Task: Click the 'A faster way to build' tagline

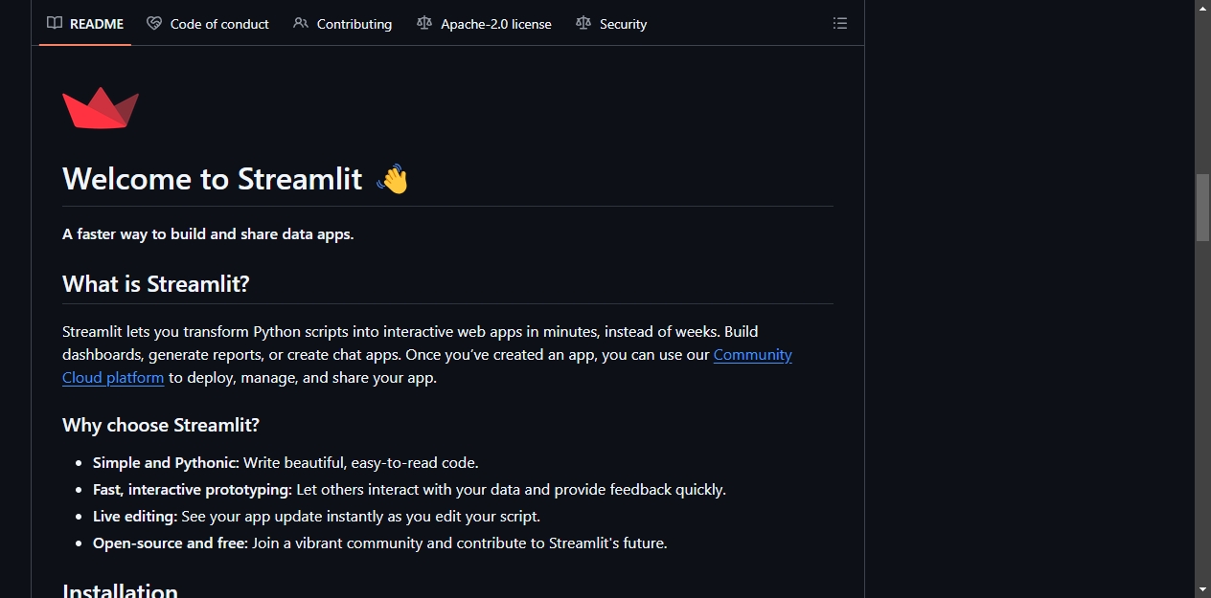Action: pos(208,233)
